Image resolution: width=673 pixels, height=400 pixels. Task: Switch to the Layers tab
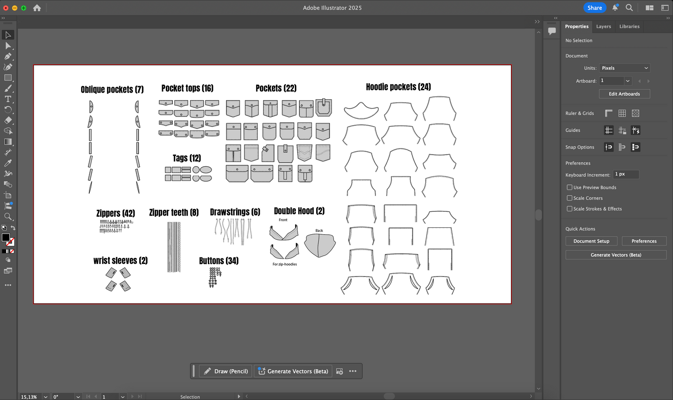coord(604,27)
